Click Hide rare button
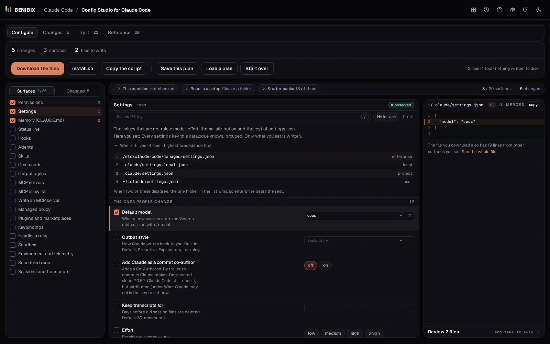Viewport: 550px width, 344px height. click(386, 117)
